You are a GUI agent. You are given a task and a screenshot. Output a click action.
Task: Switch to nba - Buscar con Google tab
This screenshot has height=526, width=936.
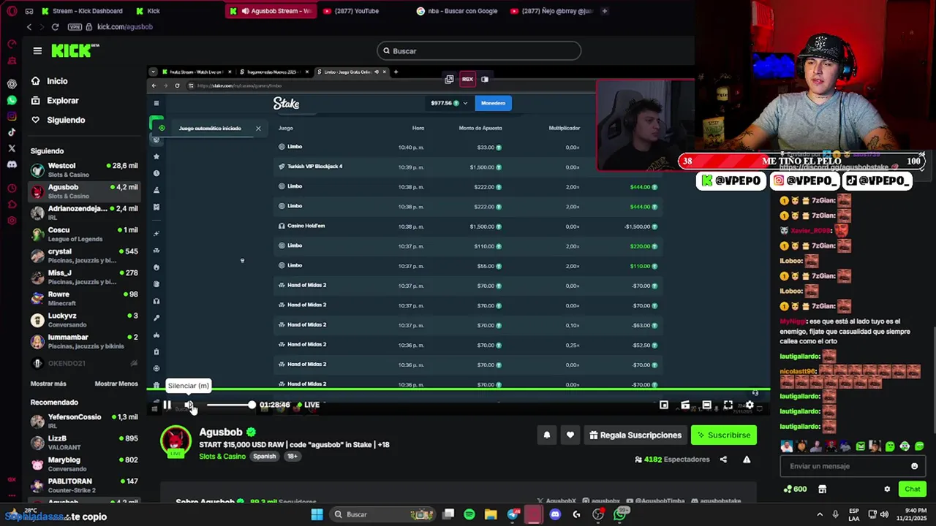[x=457, y=11]
